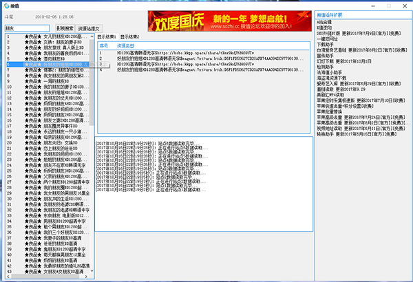Viewport: 413px width, 282px height.
Task: Open the A站合辑 plugin
Action: coord(324,22)
